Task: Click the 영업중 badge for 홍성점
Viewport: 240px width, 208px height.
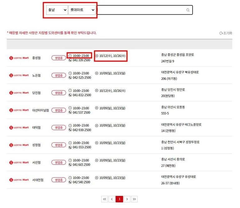Action: point(59,58)
